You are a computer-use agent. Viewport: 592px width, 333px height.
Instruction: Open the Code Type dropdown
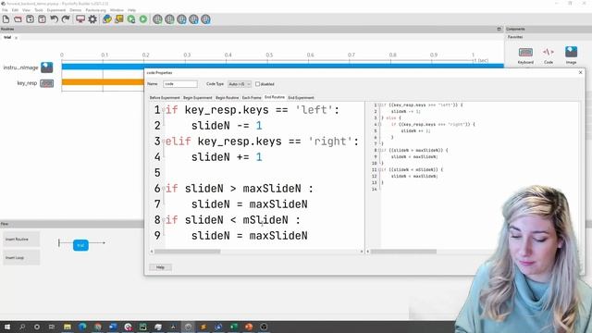240,84
